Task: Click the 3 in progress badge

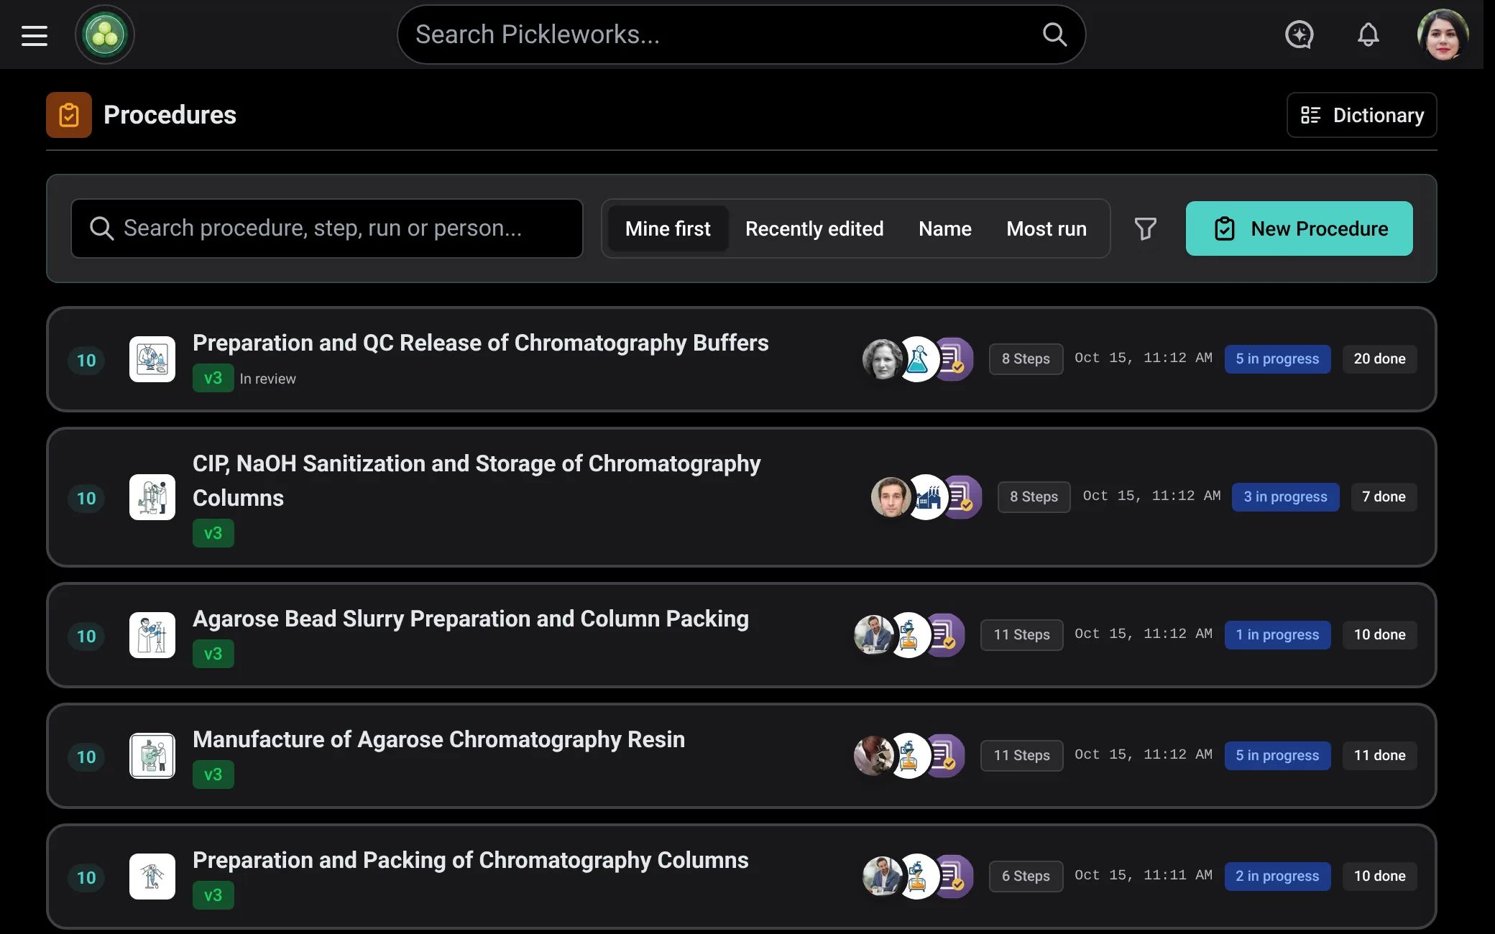Action: pyautogui.click(x=1285, y=497)
